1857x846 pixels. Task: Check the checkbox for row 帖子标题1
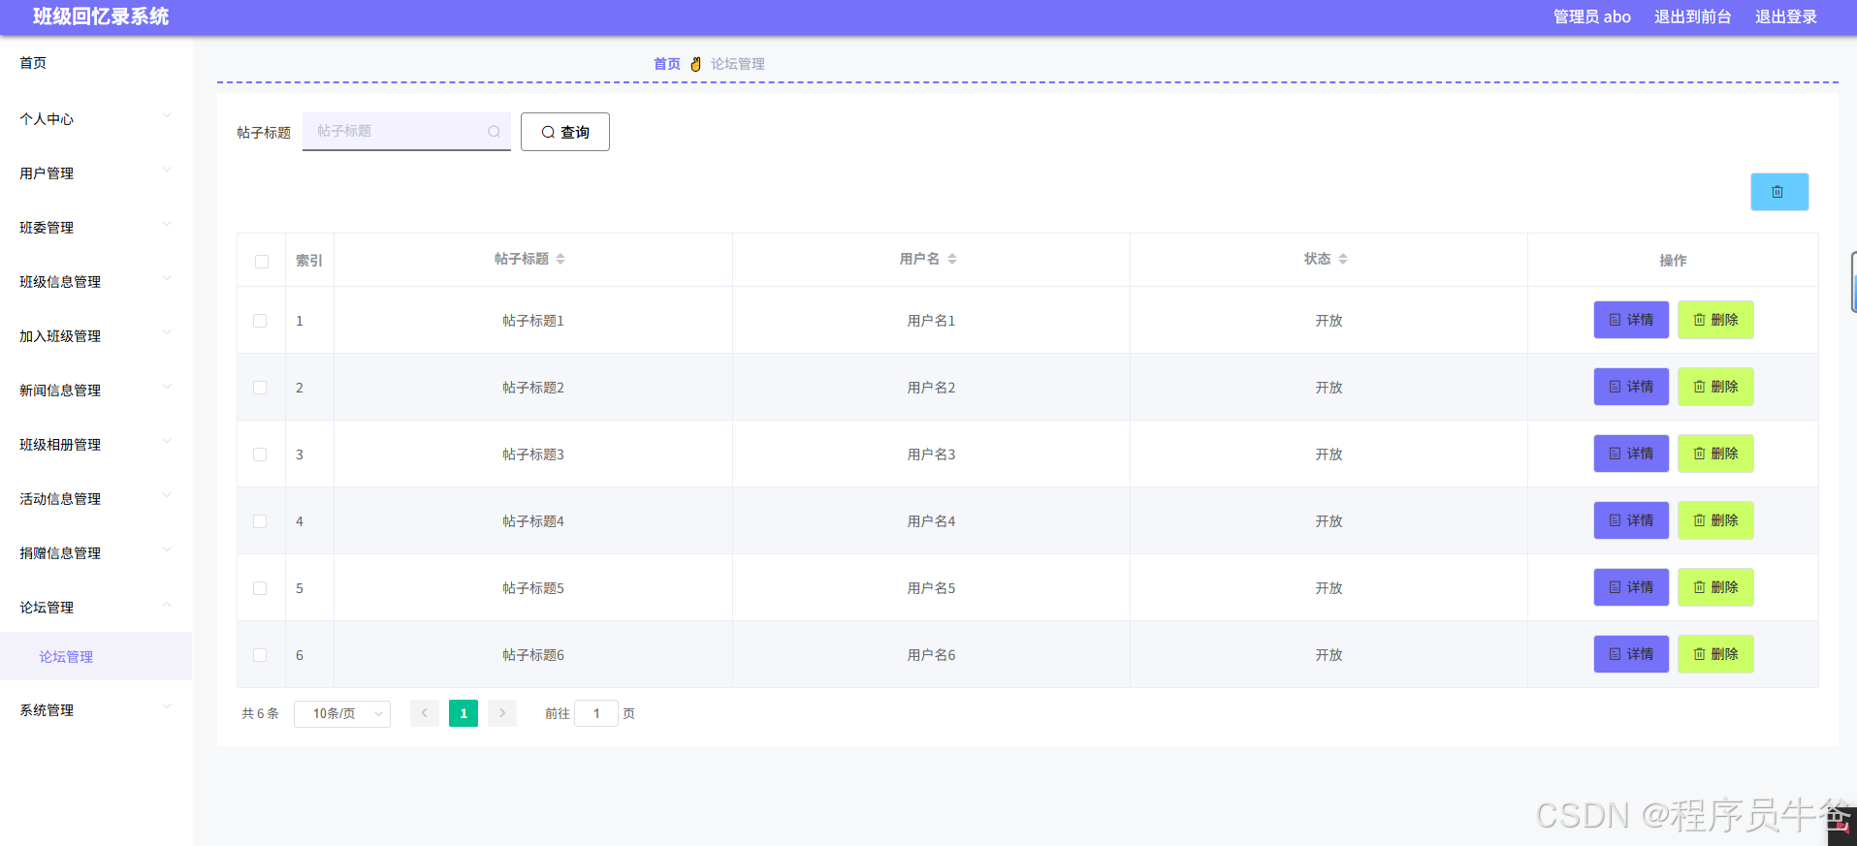(x=260, y=321)
